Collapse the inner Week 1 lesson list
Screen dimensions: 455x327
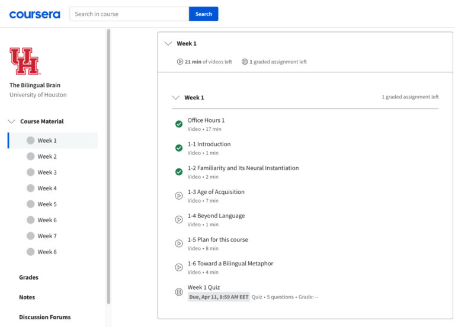click(175, 98)
